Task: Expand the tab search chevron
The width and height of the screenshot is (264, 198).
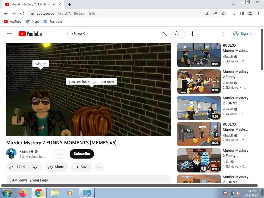Action: [233, 4]
